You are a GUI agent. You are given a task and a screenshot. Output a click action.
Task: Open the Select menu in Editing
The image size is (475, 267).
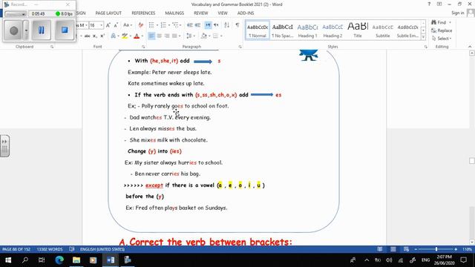[442, 39]
